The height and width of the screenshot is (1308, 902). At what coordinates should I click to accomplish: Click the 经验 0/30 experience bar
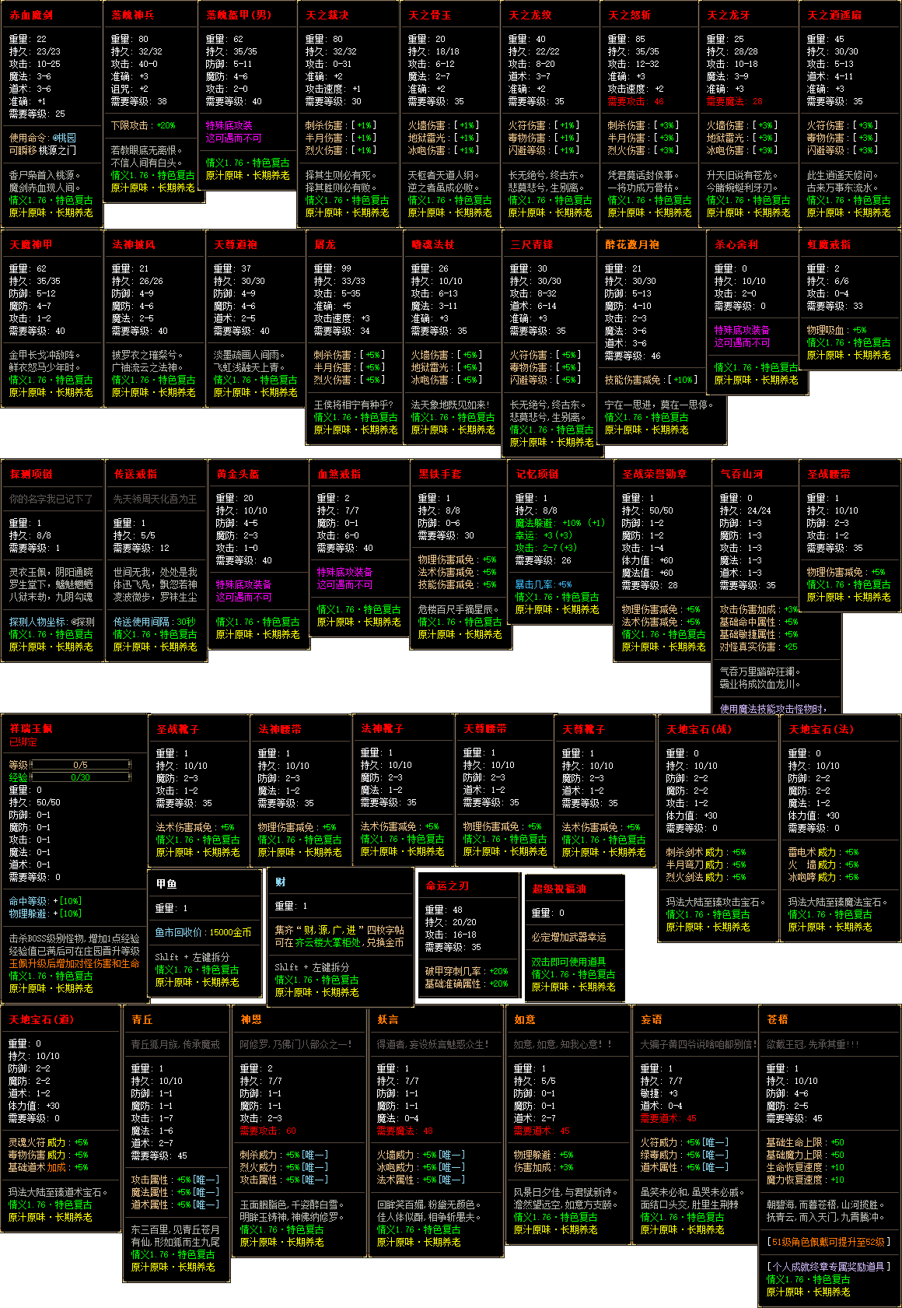[x=80, y=777]
